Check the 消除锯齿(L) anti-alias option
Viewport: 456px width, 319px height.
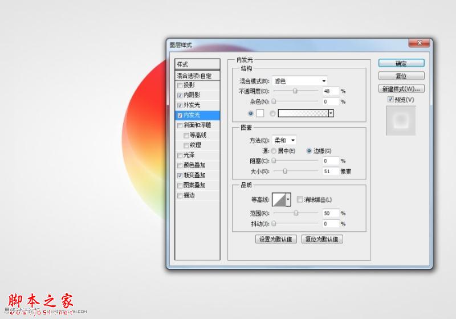click(x=300, y=199)
